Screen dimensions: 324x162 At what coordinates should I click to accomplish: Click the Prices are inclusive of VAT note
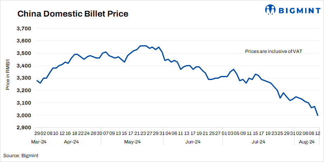pos(273,51)
